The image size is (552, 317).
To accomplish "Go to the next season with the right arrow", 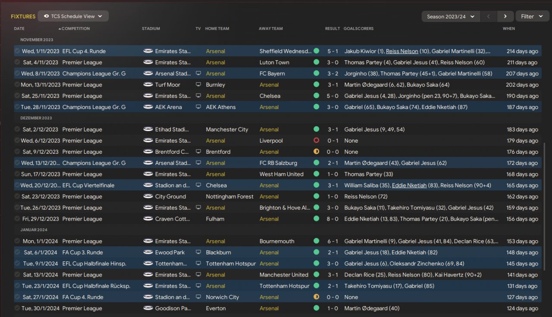I will point(505,16).
